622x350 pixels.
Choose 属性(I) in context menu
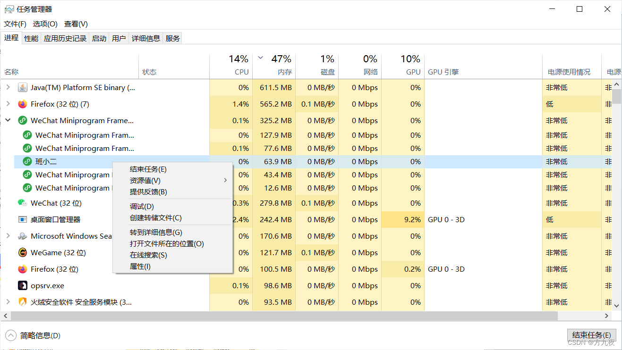pyautogui.click(x=172, y=267)
